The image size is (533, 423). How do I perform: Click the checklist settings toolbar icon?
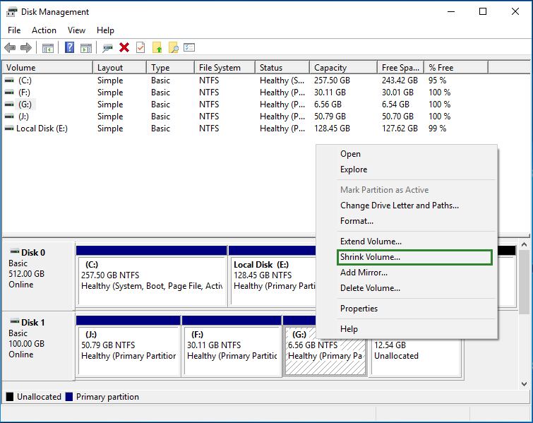pos(189,47)
